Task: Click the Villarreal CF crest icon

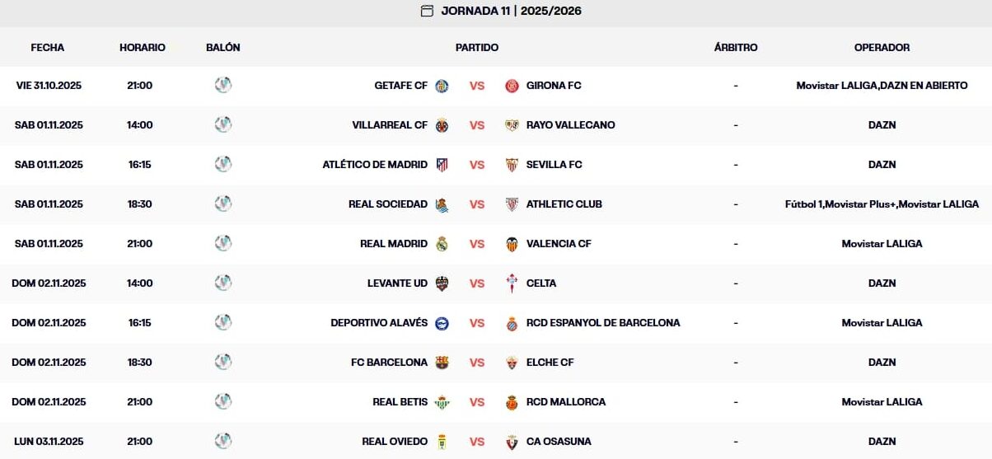Action: coord(442,125)
